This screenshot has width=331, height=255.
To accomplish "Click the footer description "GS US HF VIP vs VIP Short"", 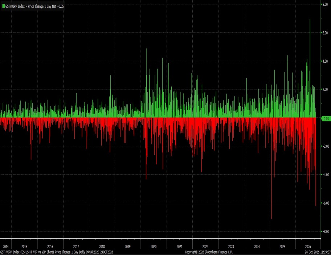I will click(x=37, y=252).
